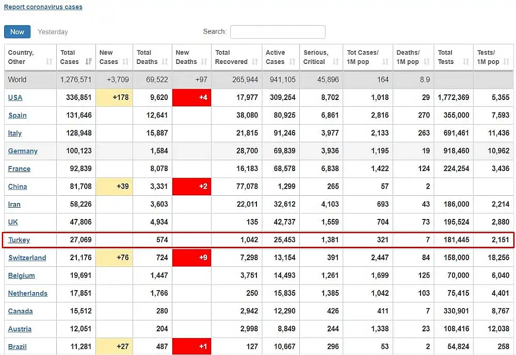This screenshot has width=516, height=355.
Task: Sort by the Tot Cases/1M pop arrows
Action: coord(385,61)
